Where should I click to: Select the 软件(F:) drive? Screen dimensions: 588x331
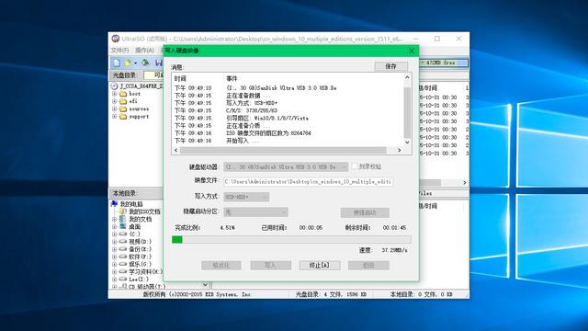click(141, 257)
